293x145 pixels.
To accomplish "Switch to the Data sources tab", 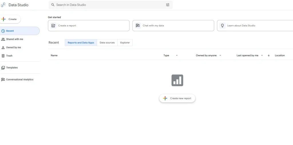I will pos(107,43).
